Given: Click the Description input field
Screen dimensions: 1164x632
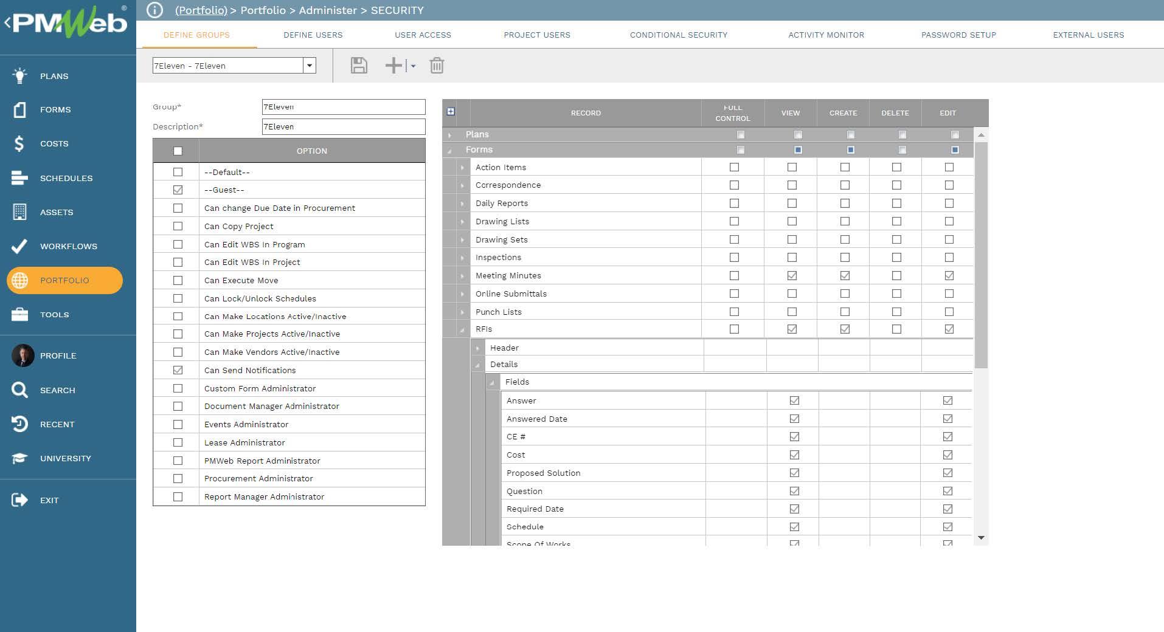Looking at the screenshot, I should (344, 126).
